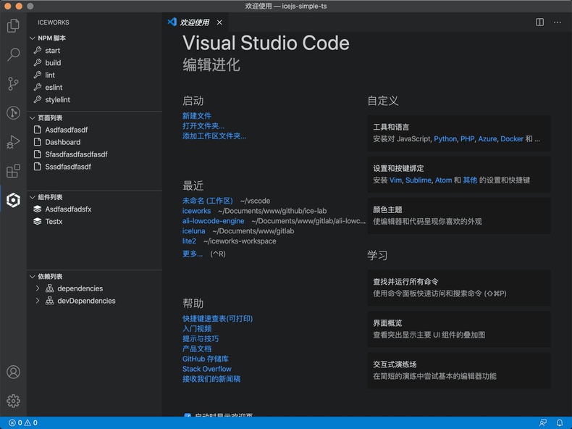The height and width of the screenshot is (429, 572).
Task: Click the feedback icon in status bar
Action: 543,422
